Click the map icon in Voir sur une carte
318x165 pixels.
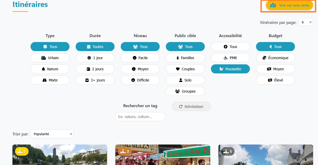pyautogui.click(x=273, y=5)
